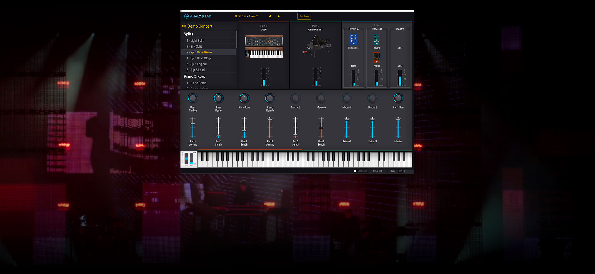Select the Reverb pedal in Effects B
Screen dimensions: 595x274
[377, 39]
